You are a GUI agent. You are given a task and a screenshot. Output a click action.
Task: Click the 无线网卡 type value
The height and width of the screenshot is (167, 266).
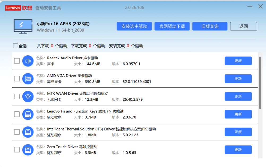(54, 100)
